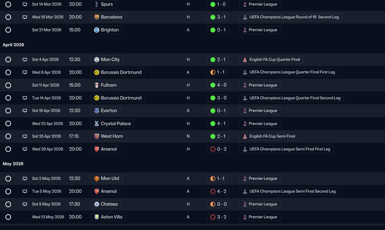Click the Chelsea crest icon
Image resolution: width=385 pixels, height=230 pixels.
pyautogui.click(x=97, y=204)
